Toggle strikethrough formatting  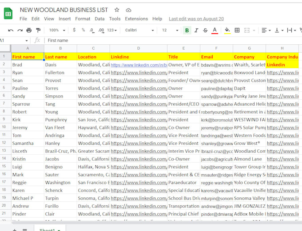[205, 30]
